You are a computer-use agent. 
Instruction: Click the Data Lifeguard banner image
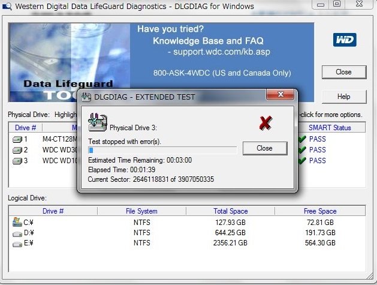click(x=70, y=62)
